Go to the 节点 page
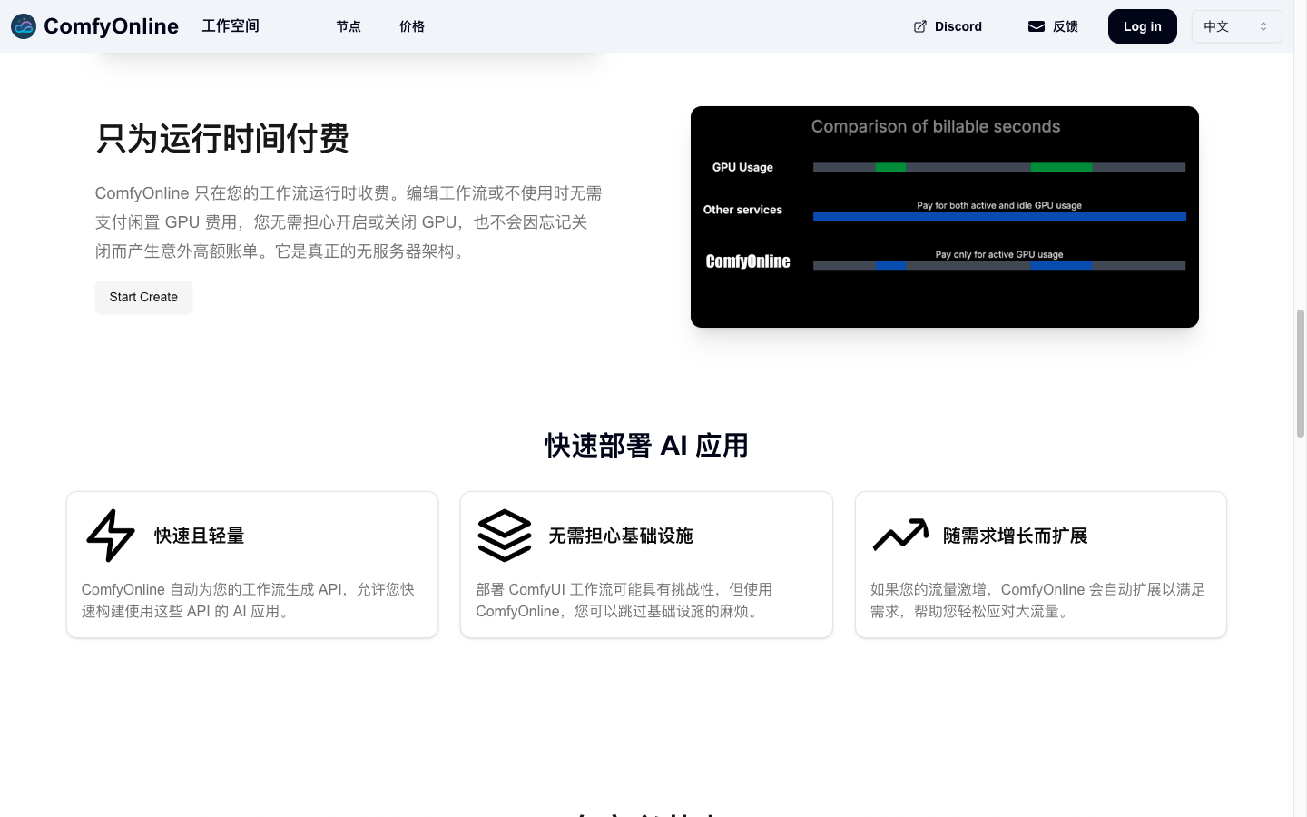The image size is (1307, 817). click(349, 26)
